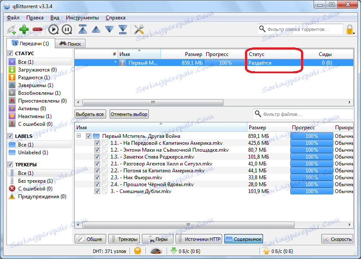Image resolution: width=361 pixels, height=259 pixels.
Task: Click the green plus add torrent icon
Action: coord(24,29)
